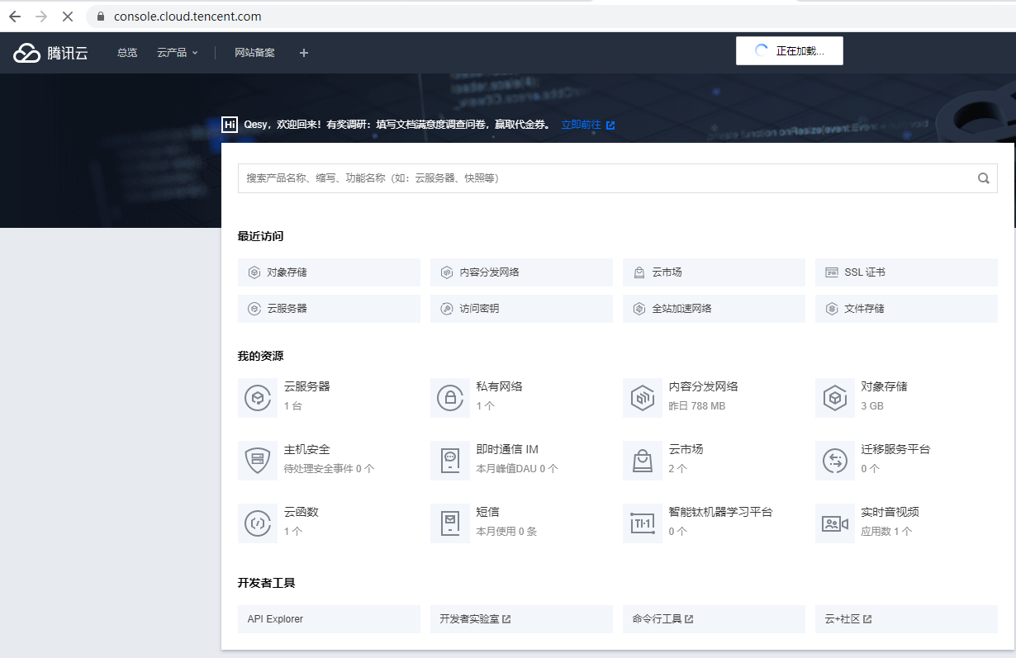The width and height of the screenshot is (1016, 658).
Task: Open 访问密钥 in recent visits
Action: [521, 309]
